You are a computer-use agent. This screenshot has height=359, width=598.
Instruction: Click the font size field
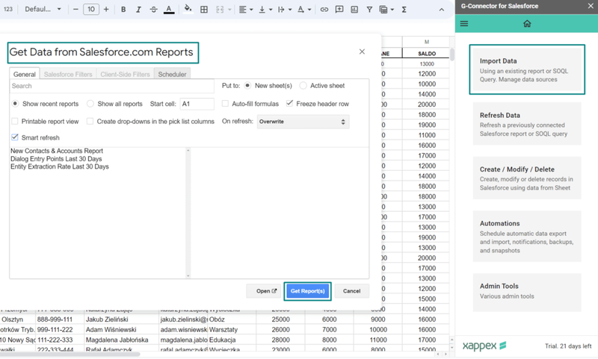click(x=90, y=10)
